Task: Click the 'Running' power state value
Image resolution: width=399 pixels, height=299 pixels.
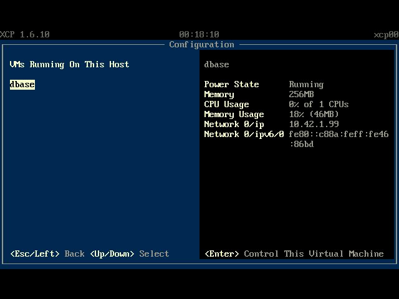Action: 306,85
